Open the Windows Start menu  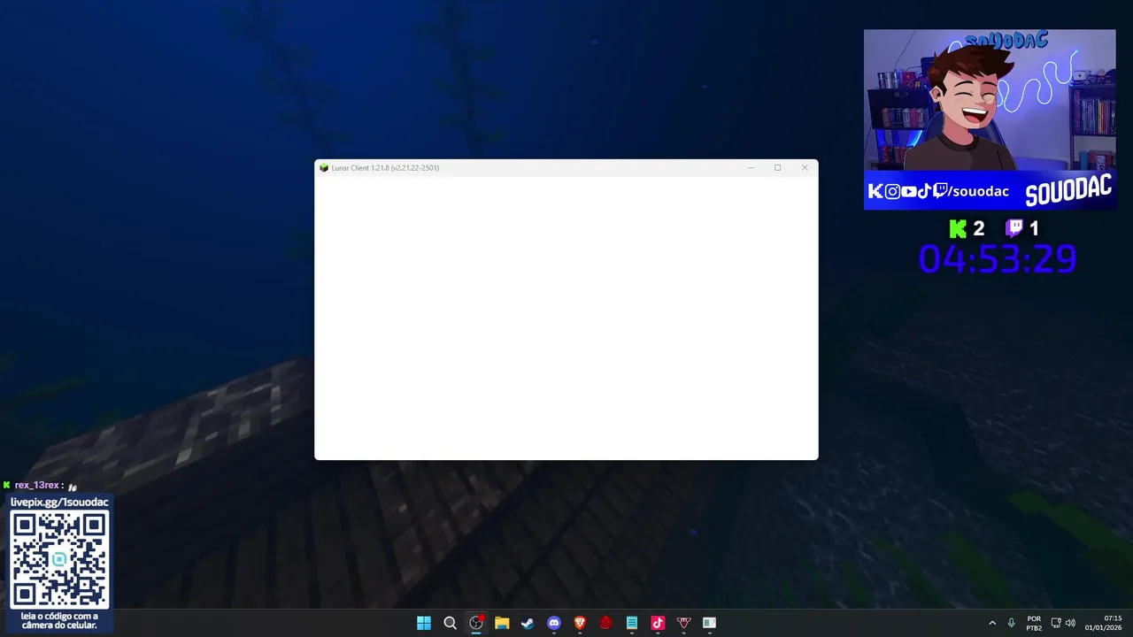click(424, 623)
